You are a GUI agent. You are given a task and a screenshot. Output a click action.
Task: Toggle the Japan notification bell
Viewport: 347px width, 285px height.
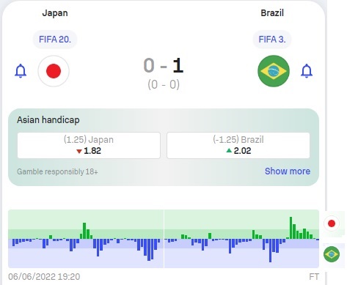pos(21,71)
